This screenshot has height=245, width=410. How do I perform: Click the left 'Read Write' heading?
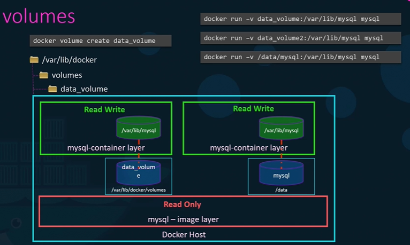click(104, 109)
